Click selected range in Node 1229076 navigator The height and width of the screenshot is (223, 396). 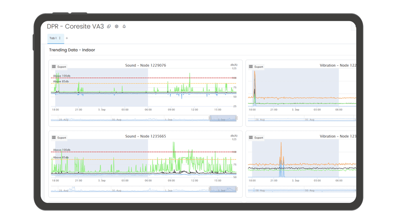click(223, 118)
